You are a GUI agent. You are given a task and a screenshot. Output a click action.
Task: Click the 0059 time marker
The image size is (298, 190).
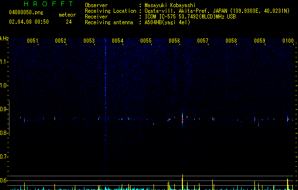260,41
